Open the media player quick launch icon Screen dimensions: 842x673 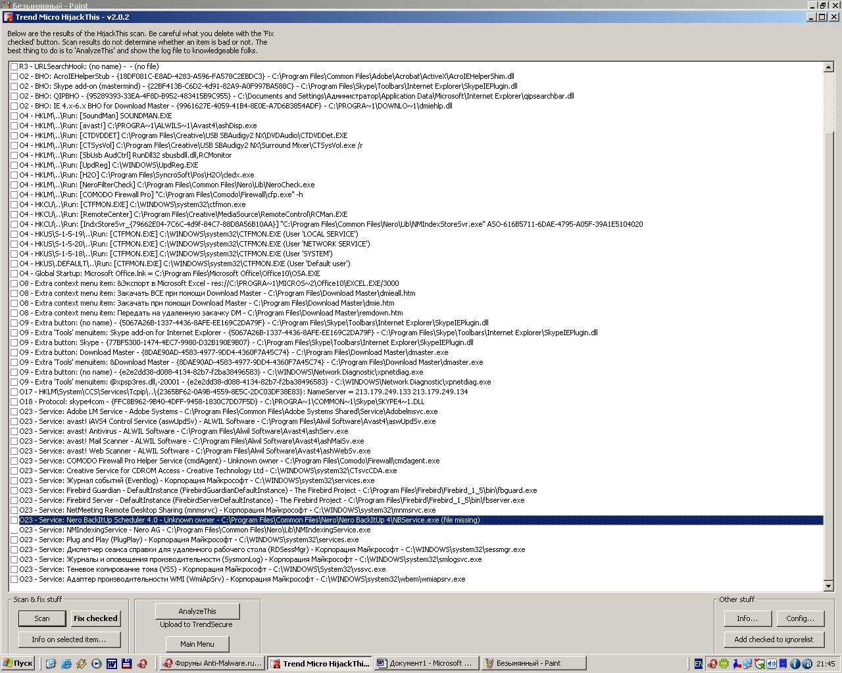[x=97, y=664]
